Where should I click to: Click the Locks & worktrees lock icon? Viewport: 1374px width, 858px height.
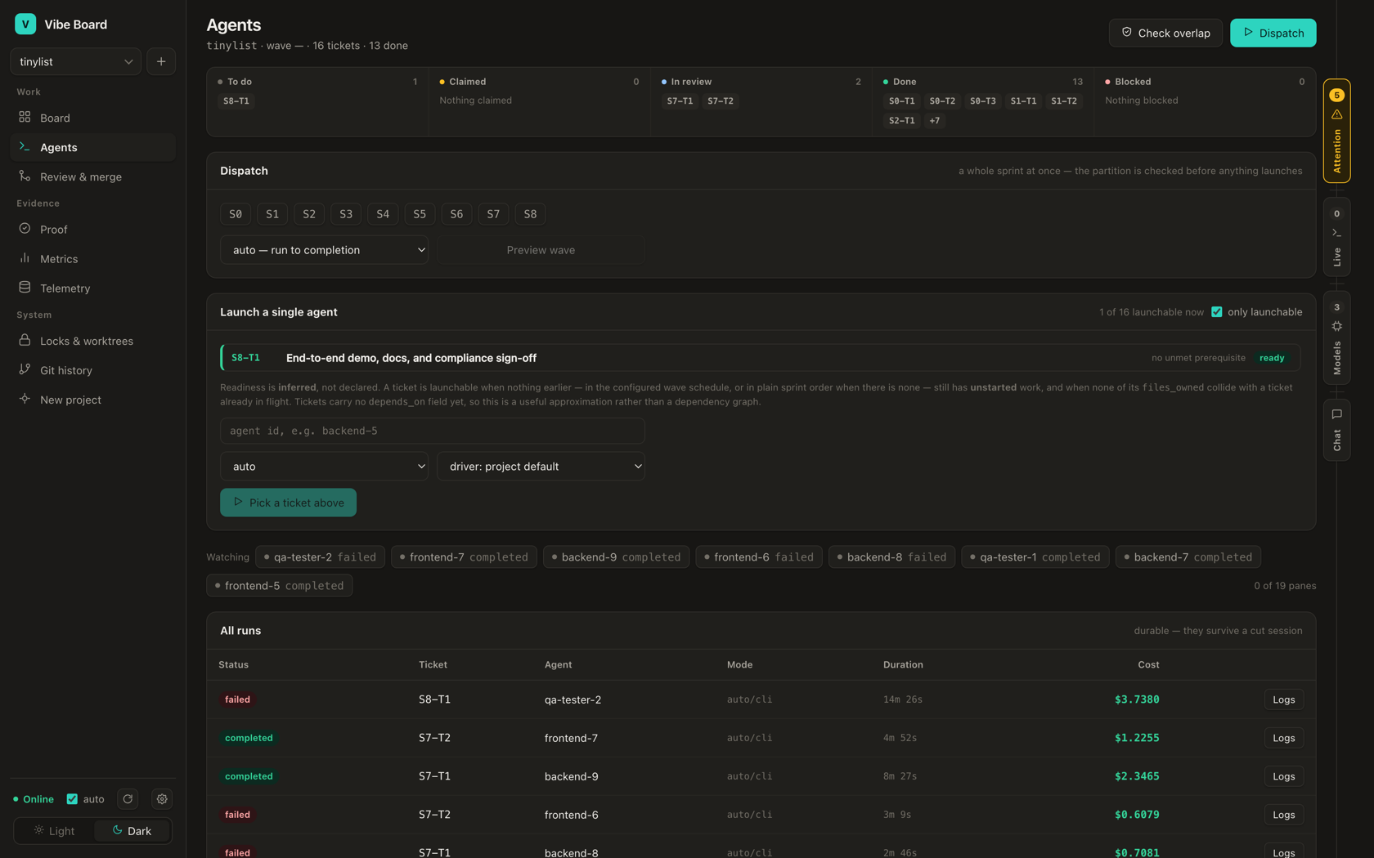[25, 340]
